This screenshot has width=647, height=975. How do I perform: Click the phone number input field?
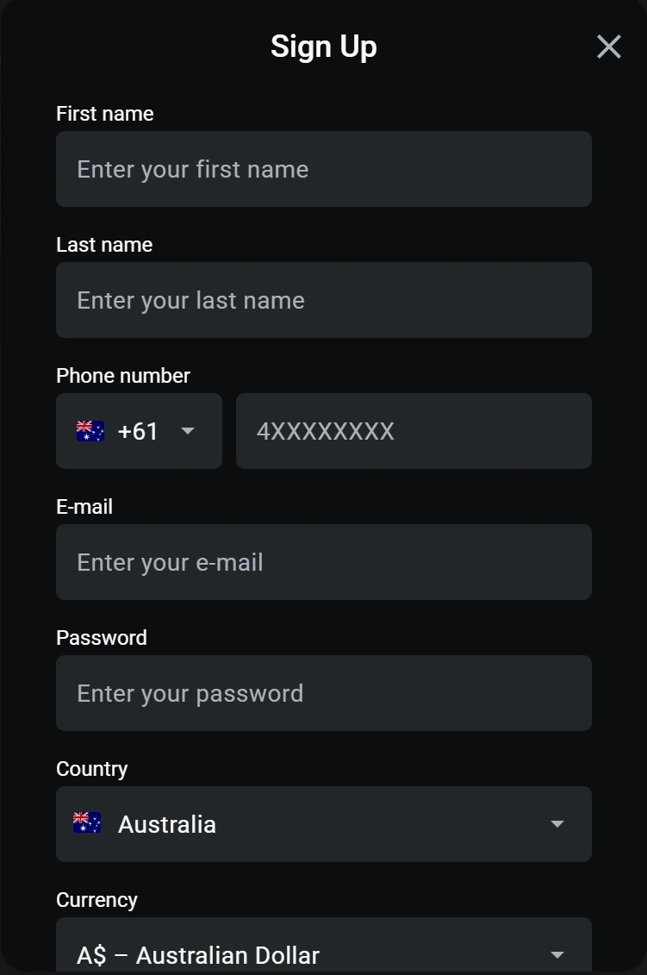pos(414,431)
